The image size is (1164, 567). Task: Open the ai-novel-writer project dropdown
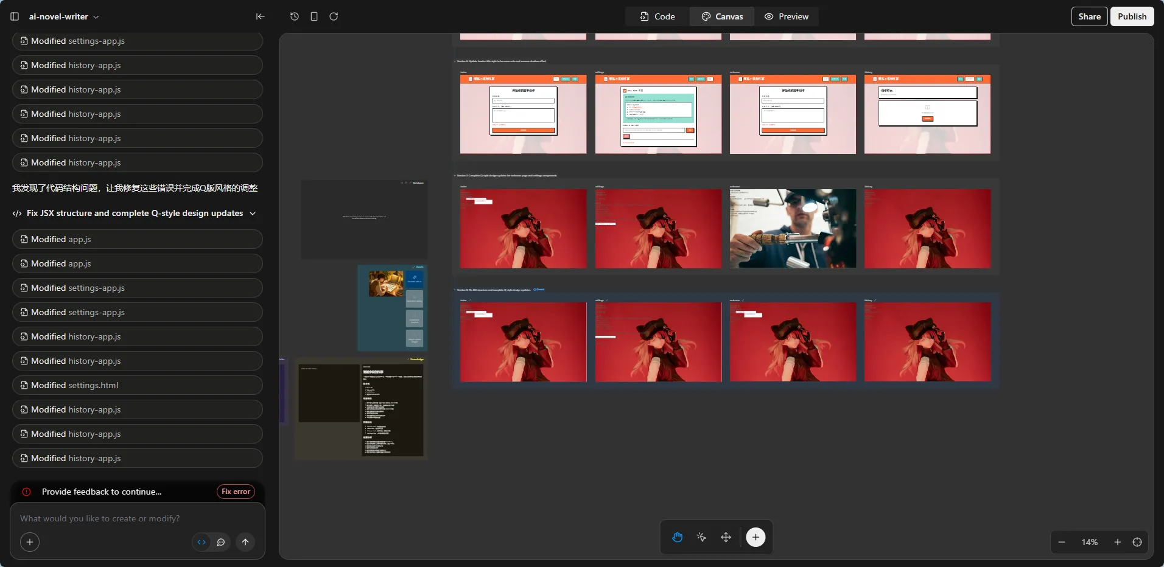[x=64, y=16]
